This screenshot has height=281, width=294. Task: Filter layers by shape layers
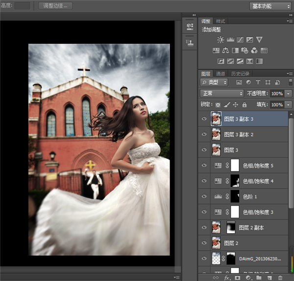pyautogui.click(x=268, y=82)
